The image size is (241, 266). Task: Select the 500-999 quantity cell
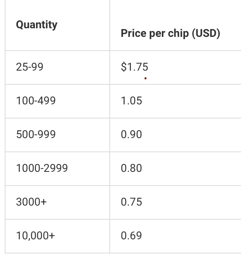[x=36, y=135]
